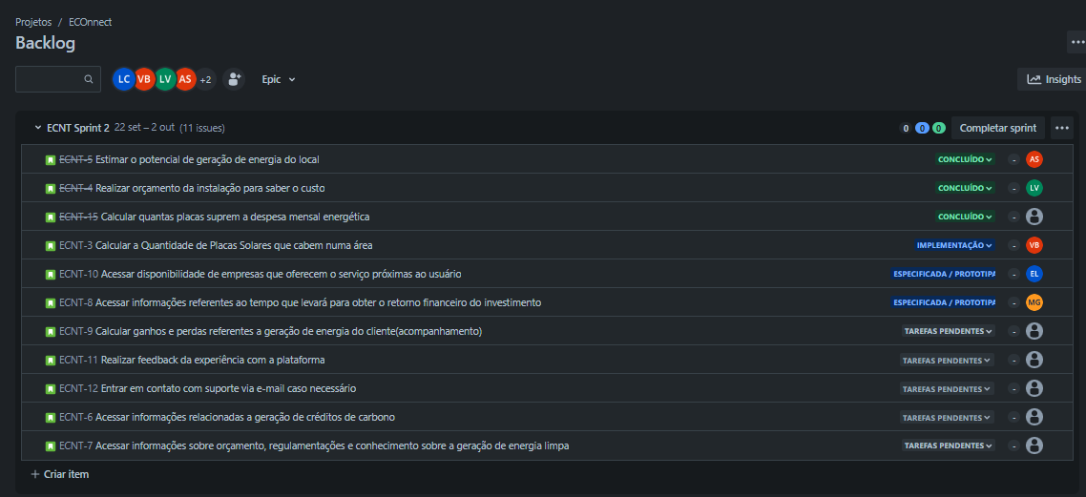The image size is (1086, 497).
Task: Click the MG assignee avatar on ECNT-8
Action: [x=1034, y=302]
